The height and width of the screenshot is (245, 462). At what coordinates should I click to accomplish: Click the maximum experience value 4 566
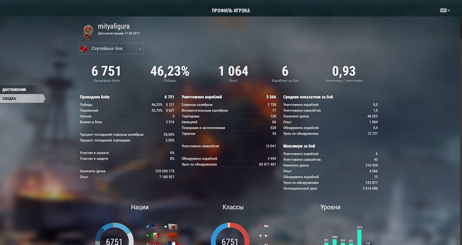[x=374, y=171]
